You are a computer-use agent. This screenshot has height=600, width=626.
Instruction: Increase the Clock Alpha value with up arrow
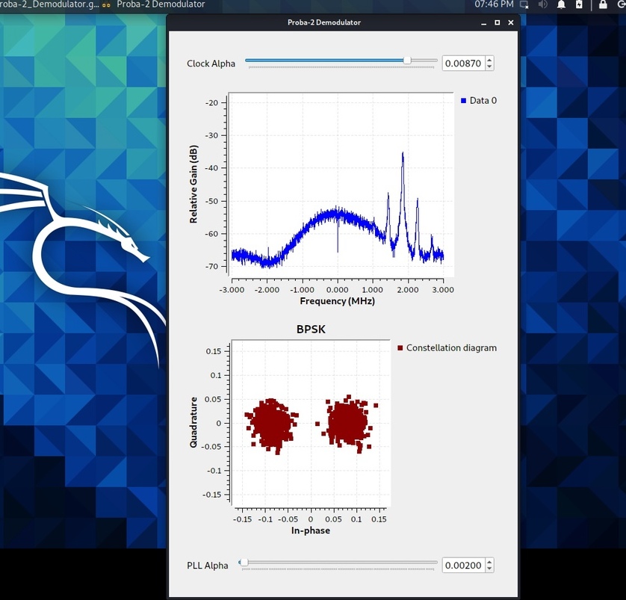[489, 61]
